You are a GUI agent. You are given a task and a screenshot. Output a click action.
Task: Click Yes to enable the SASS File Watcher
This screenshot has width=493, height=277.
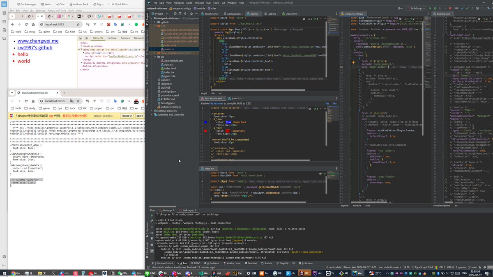pyautogui.click(x=327, y=103)
